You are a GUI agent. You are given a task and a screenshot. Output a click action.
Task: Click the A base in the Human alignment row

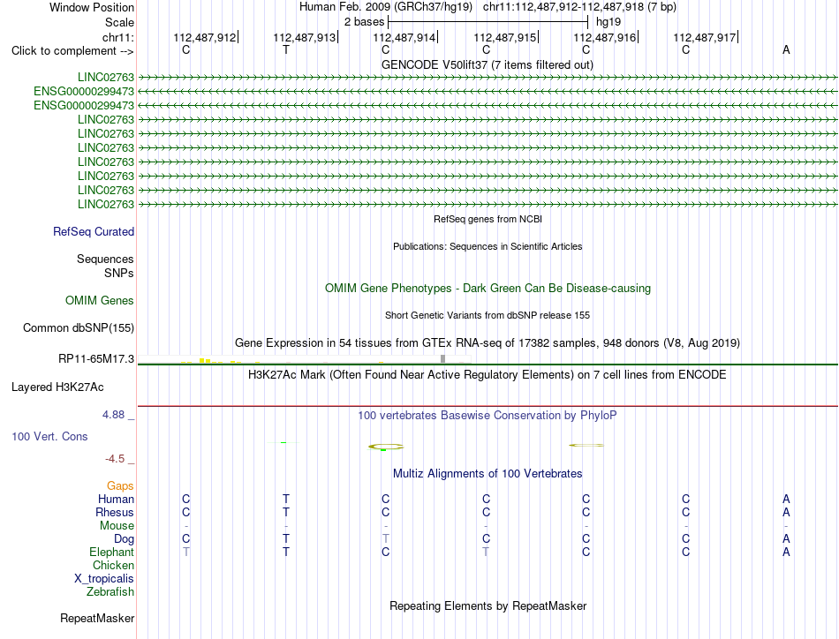tap(786, 499)
